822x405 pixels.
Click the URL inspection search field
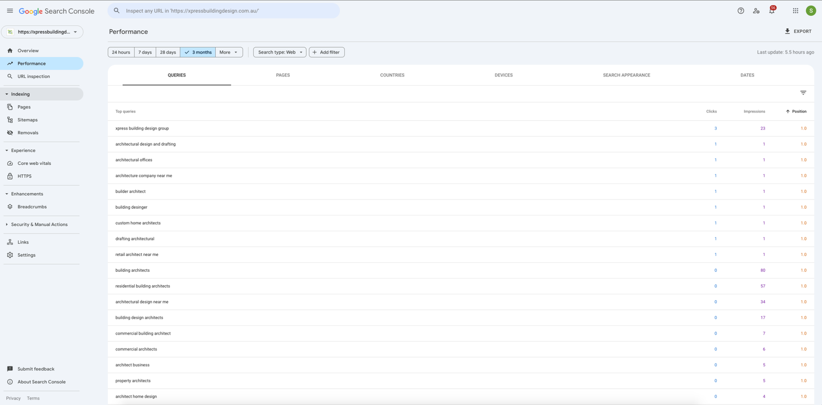tap(223, 11)
